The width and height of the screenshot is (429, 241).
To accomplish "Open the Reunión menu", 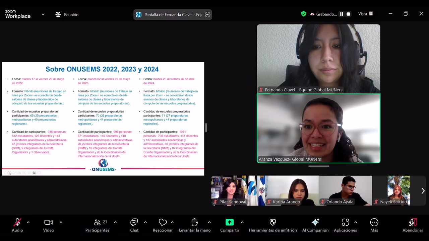I will (67, 14).
